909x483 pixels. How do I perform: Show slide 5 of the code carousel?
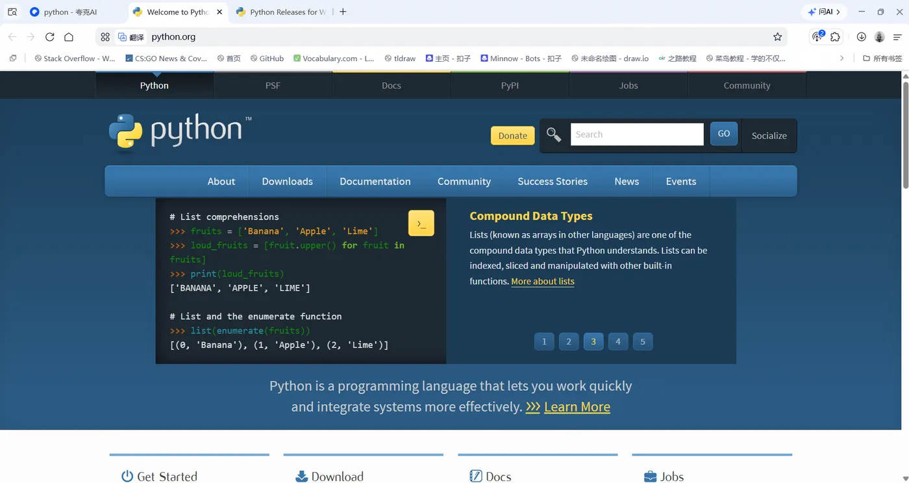click(x=643, y=341)
